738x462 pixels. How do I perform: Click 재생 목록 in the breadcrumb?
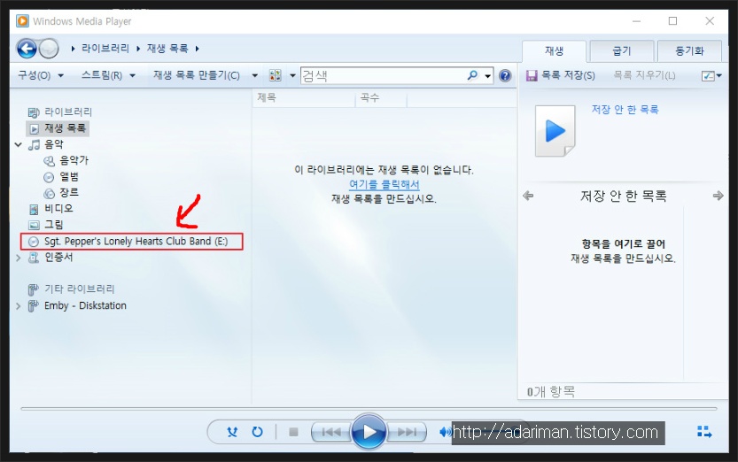tap(167, 49)
